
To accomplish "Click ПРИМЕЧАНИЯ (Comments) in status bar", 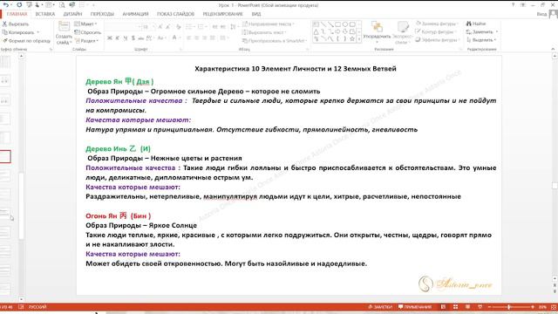I will (x=415, y=307).
